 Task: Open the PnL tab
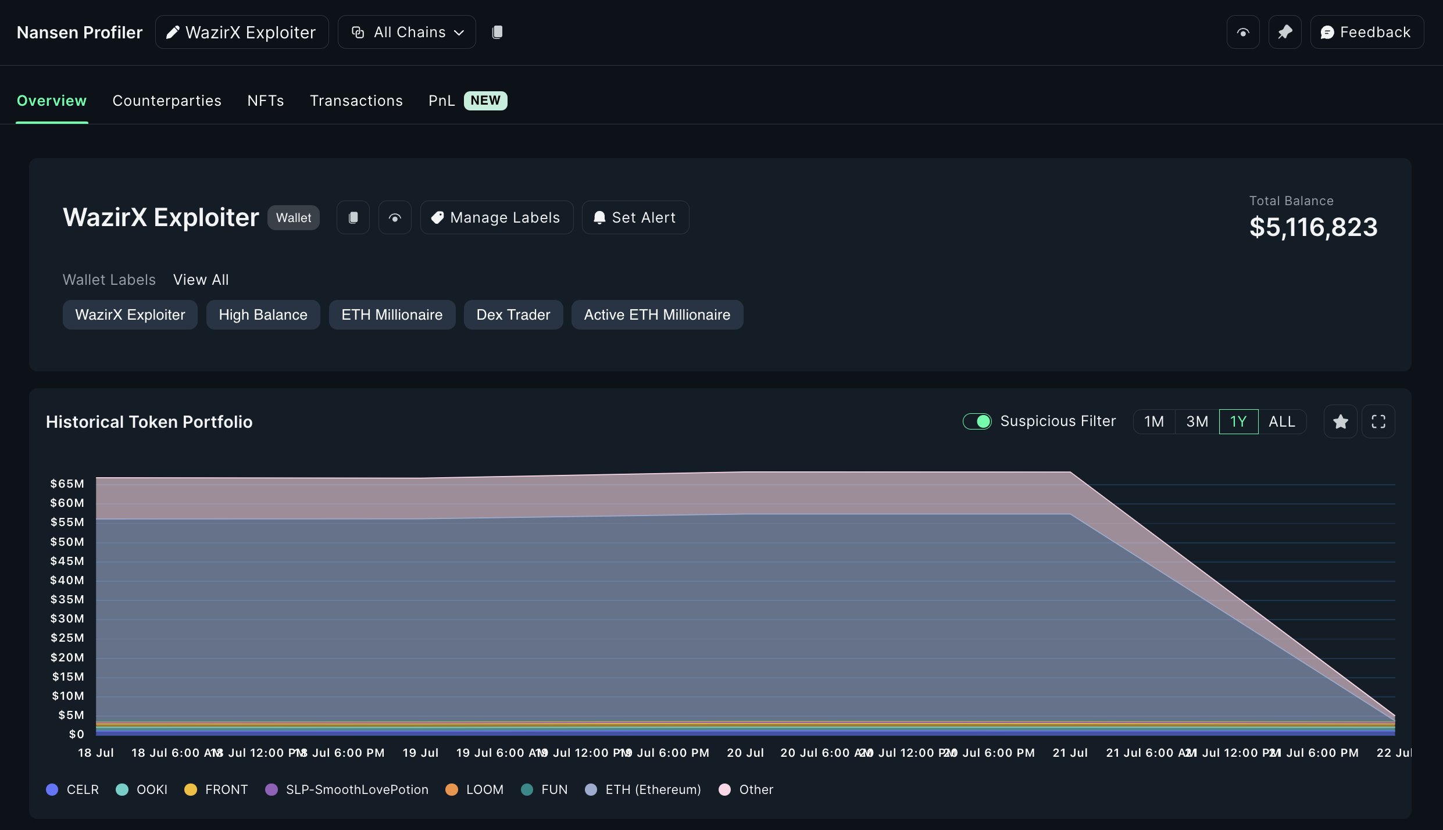click(x=441, y=101)
